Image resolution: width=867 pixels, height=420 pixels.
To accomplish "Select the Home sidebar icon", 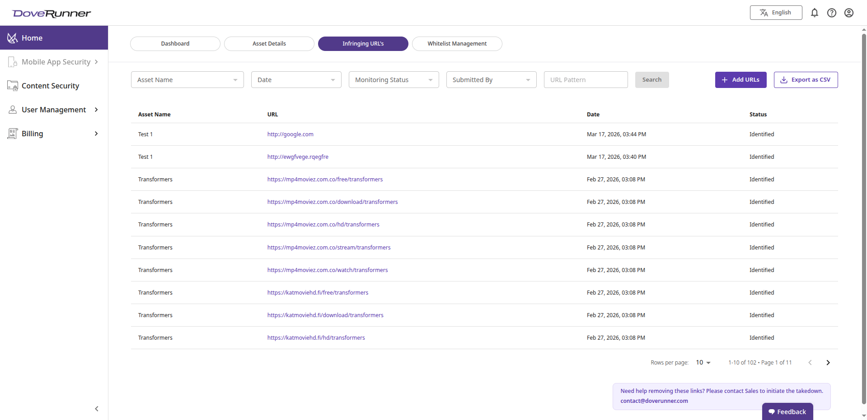I will (12, 37).
